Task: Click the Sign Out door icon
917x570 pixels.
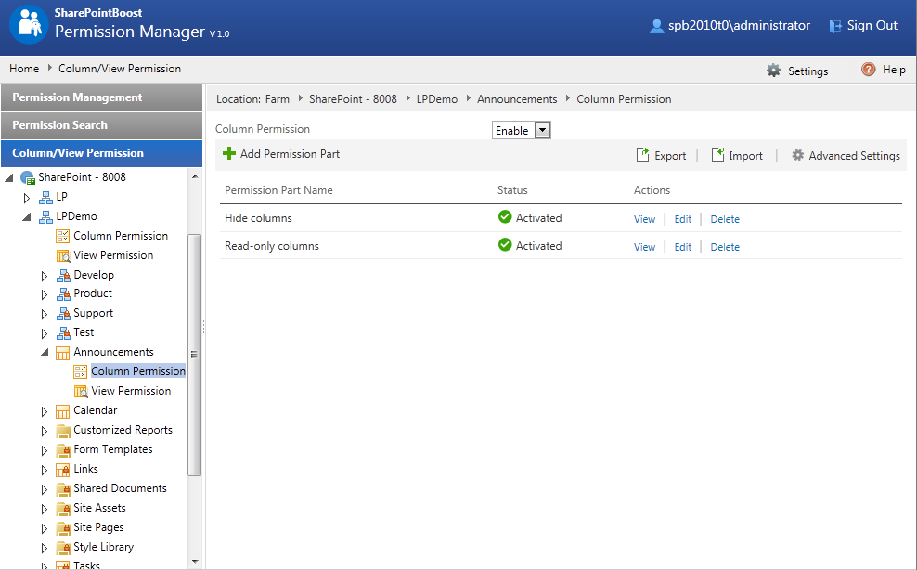Action: [835, 26]
